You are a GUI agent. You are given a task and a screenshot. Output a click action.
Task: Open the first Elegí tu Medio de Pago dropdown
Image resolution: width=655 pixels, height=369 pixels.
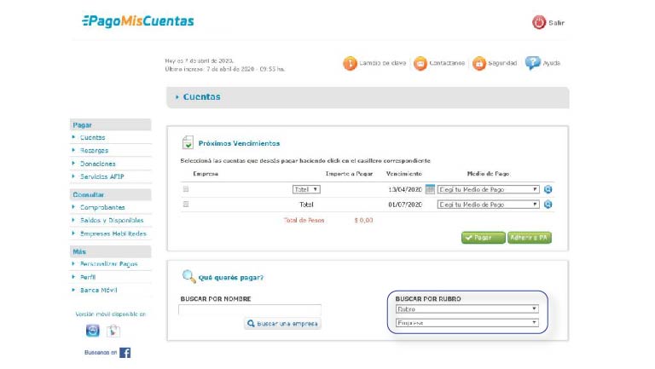[x=488, y=189]
